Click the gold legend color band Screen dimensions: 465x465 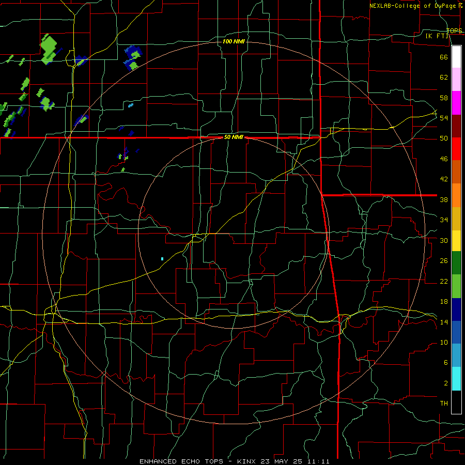456,219
